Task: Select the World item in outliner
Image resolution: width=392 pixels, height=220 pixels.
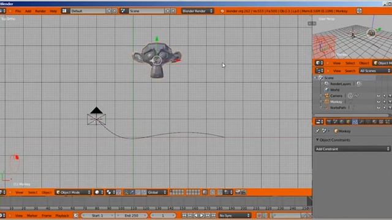Action: tap(335, 90)
